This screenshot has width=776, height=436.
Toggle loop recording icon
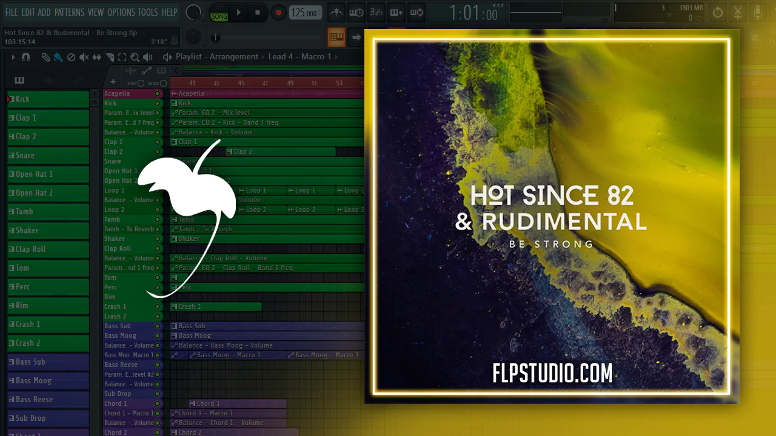(416, 12)
